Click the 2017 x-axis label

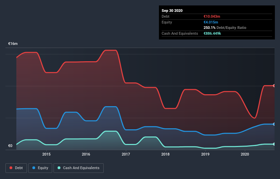(126, 154)
